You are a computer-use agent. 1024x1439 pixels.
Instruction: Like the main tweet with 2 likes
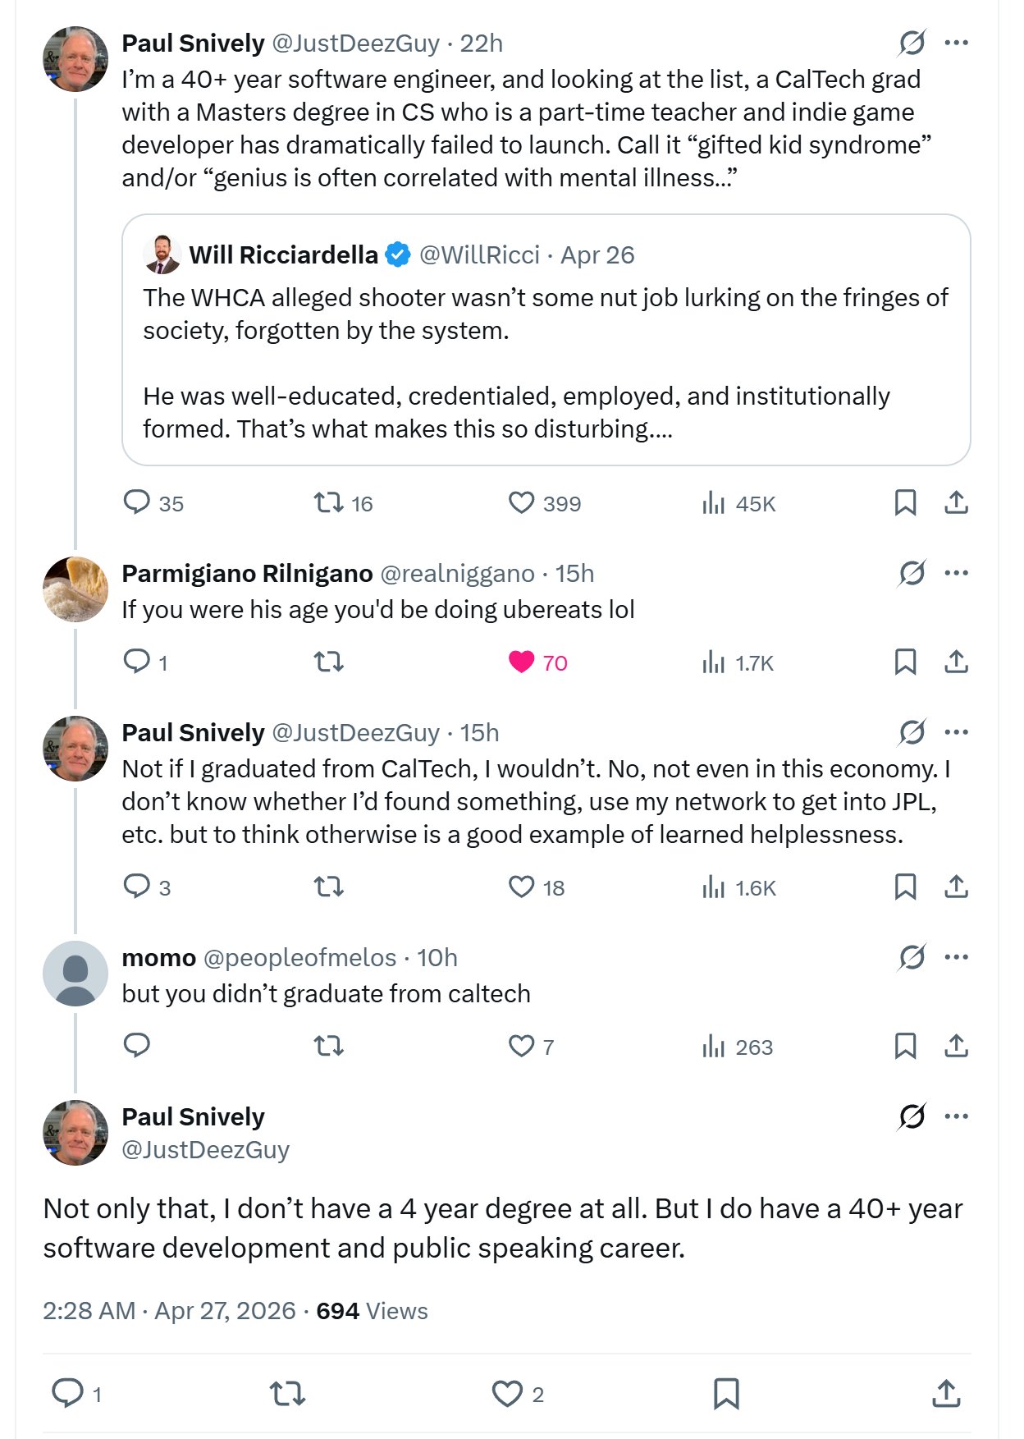coord(507,1393)
